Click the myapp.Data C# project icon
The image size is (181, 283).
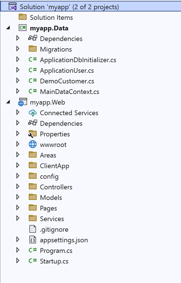[23, 28]
